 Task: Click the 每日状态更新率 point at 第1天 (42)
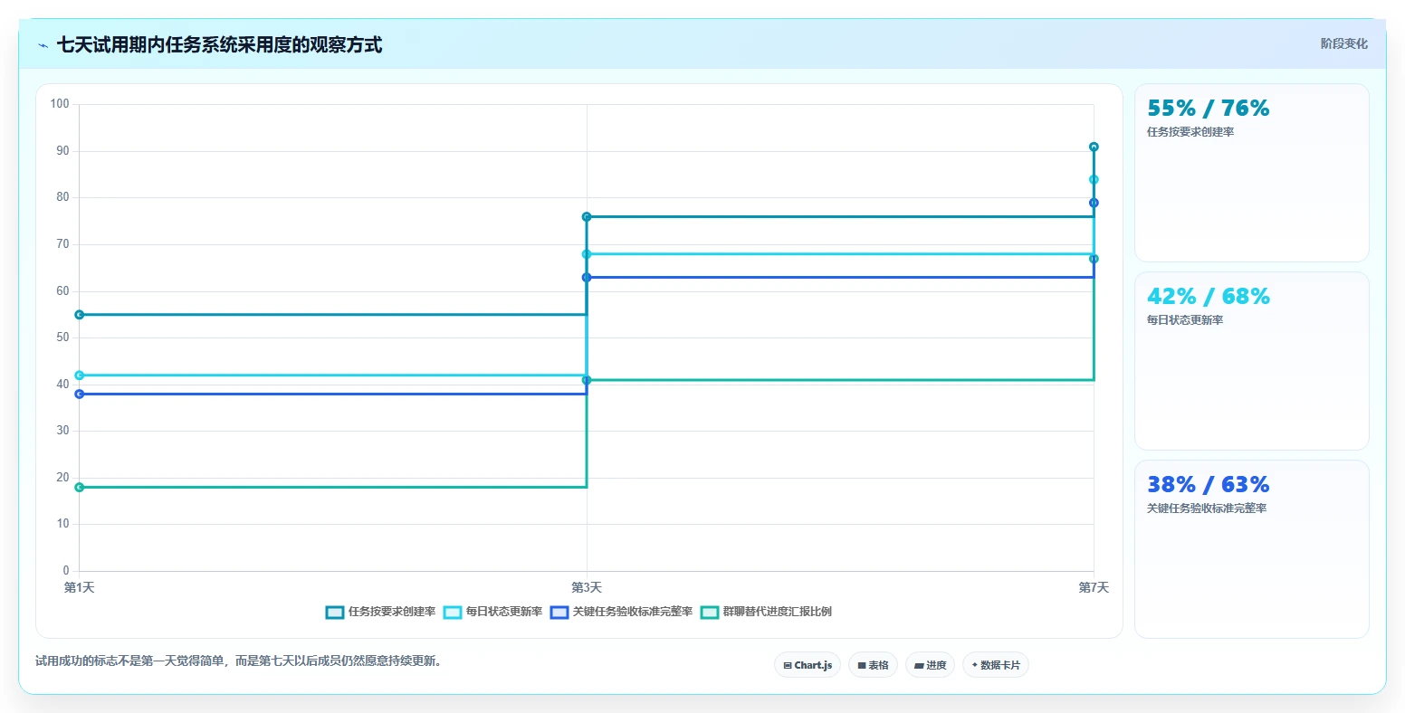(x=80, y=376)
